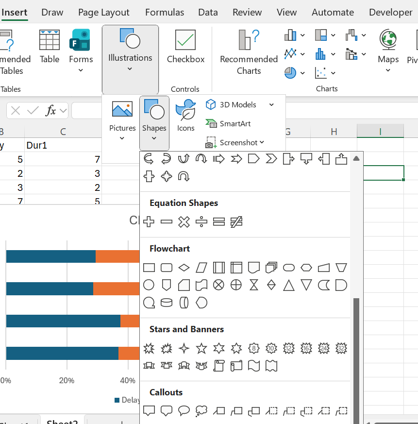This screenshot has width=418, height=424.
Task: Open the Illustrations dropdown
Action: click(130, 59)
